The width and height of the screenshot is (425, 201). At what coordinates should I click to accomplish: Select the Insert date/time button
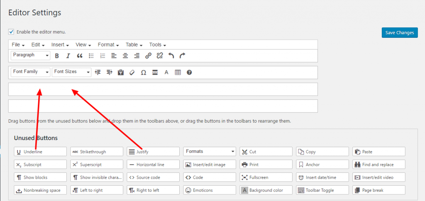click(x=322, y=177)
